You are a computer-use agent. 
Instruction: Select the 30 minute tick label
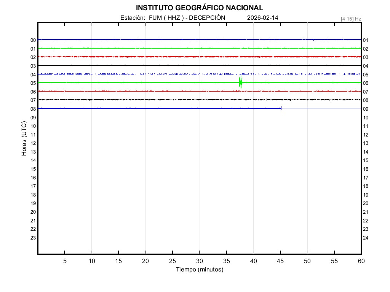point(200,261)
